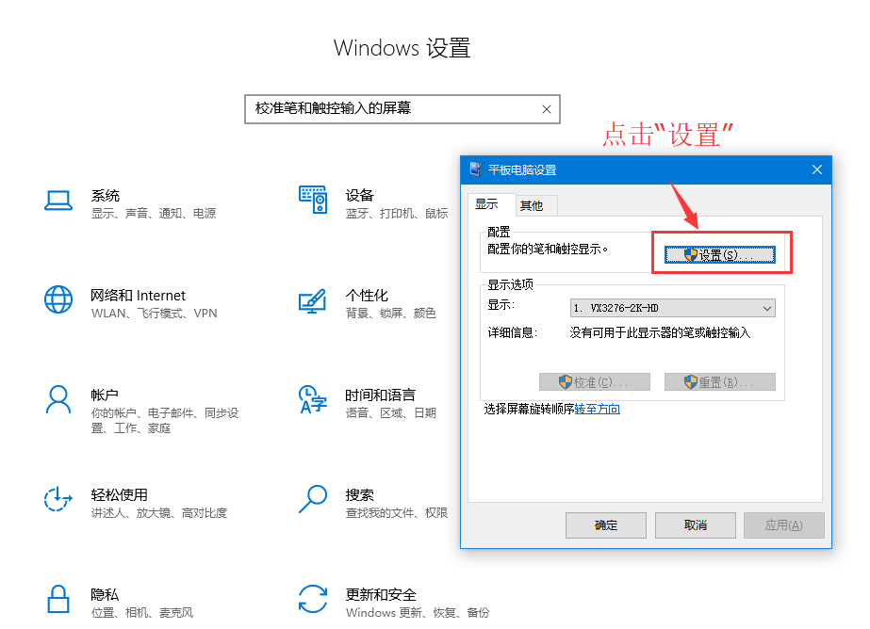Viewport: 870px width, 629px height.
Task: Click the Privacy (隐私) lock icon
Action: click(58, 599)
